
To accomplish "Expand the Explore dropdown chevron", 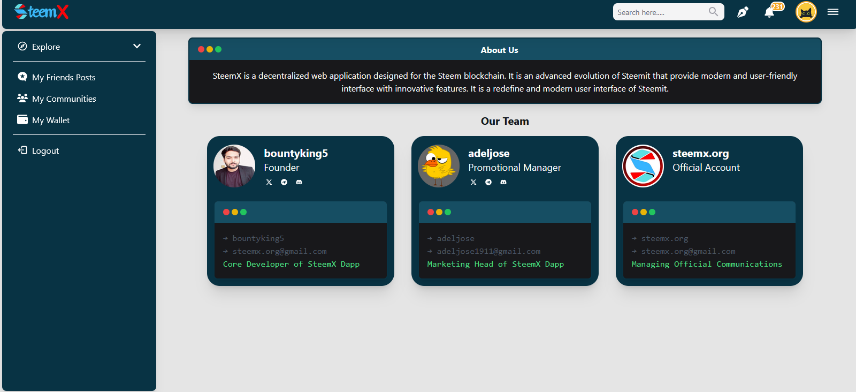I will pyautogui.click(x=137, y=47).
